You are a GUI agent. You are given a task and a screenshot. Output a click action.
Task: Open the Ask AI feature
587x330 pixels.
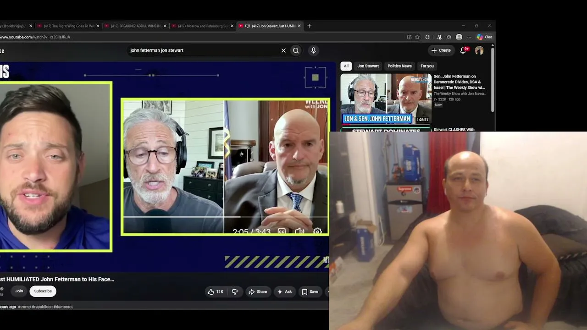click(284, 291)
